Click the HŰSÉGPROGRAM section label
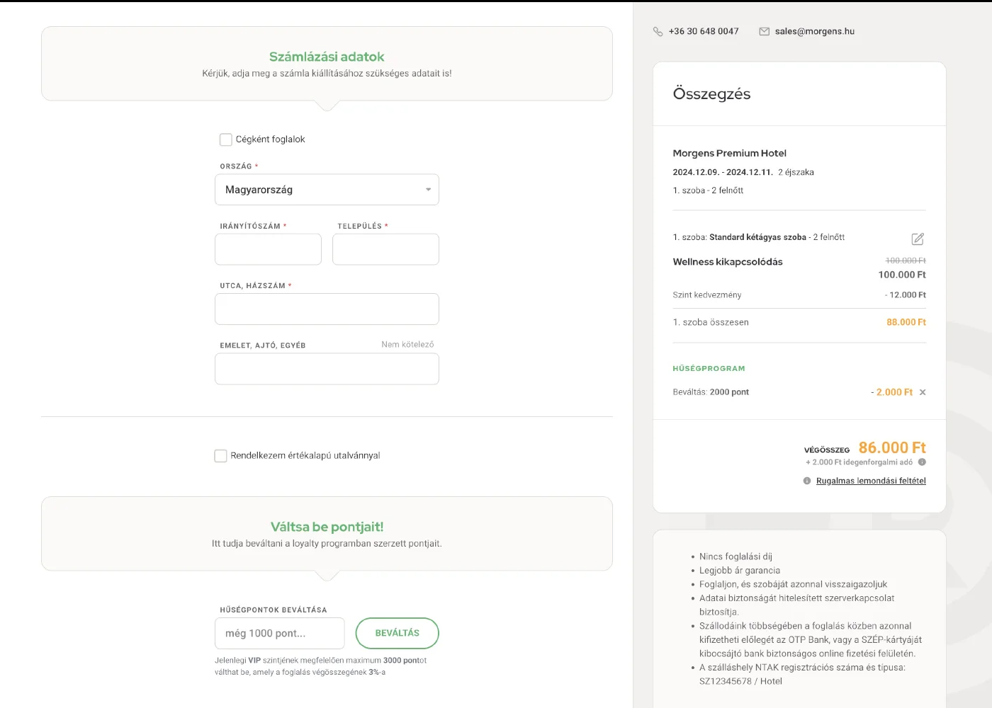 pyautogui.click(x=709, y=368)
